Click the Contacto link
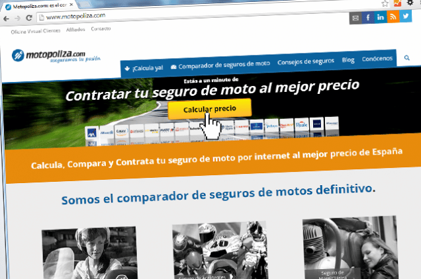 101,28
